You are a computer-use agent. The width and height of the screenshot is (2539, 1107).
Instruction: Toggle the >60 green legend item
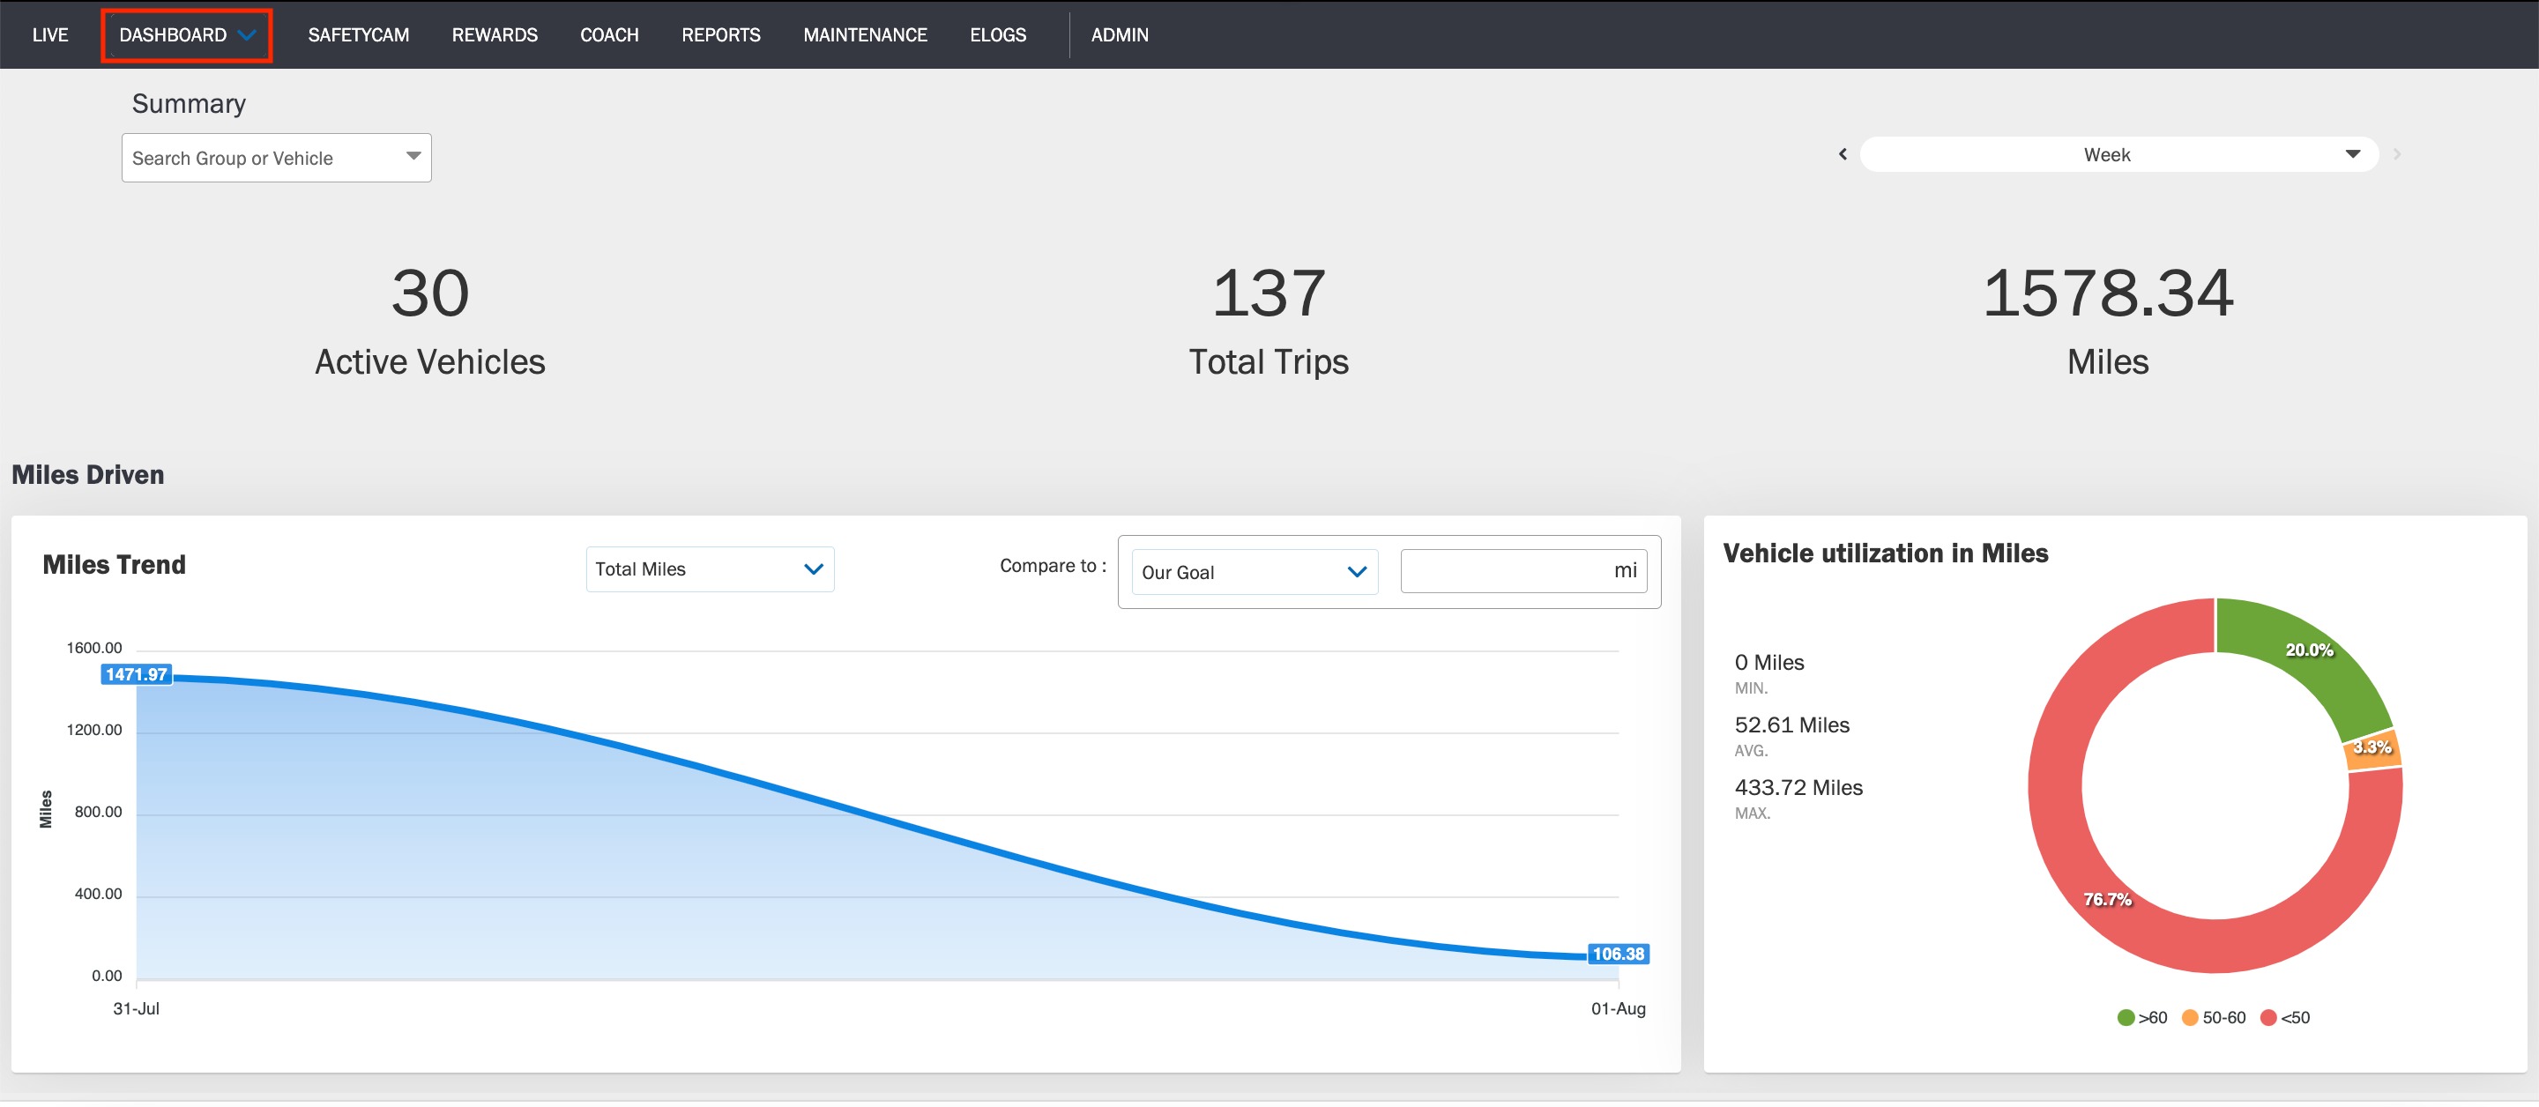[2141, 1017]
